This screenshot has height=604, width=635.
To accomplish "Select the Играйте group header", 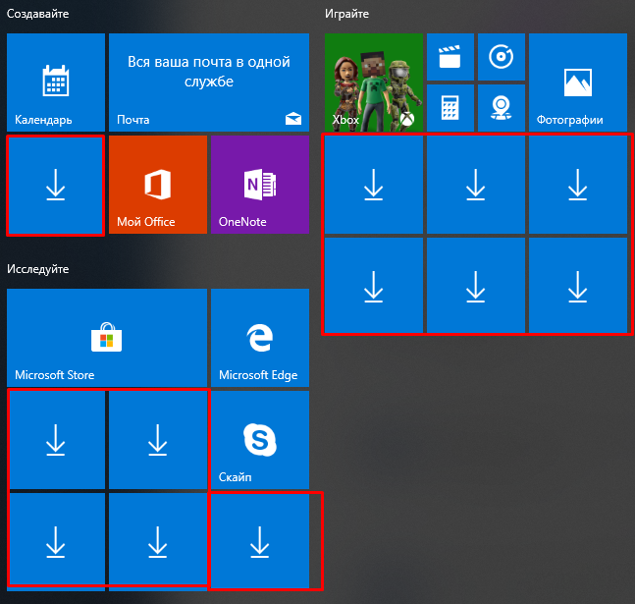I will tap(346, 14).
